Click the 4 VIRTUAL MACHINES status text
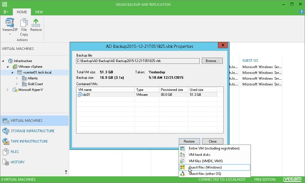This screenshot has width=305, height=183. [x=18, y=179]
